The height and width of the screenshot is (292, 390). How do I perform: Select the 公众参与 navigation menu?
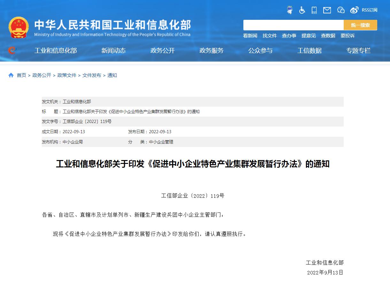[261, 50]
